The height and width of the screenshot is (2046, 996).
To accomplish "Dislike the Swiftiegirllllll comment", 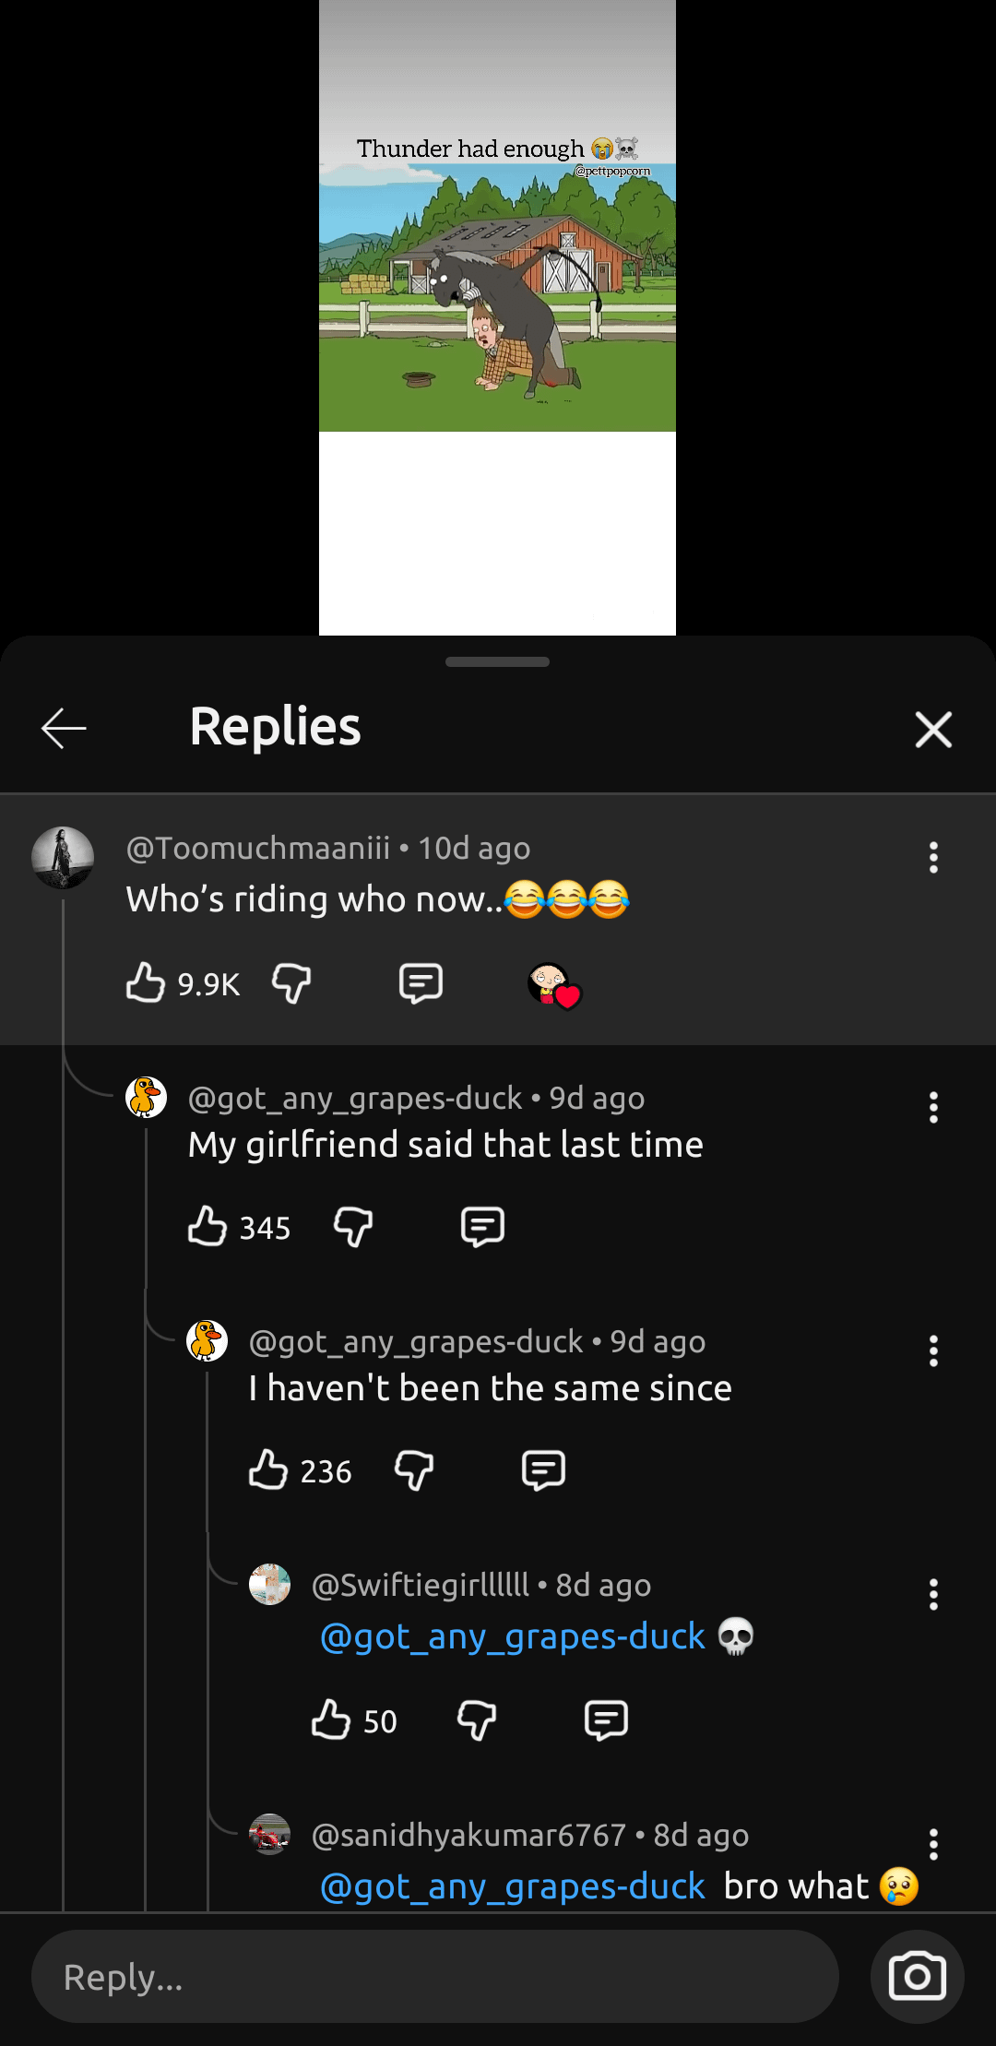I will coord(477,1720).
